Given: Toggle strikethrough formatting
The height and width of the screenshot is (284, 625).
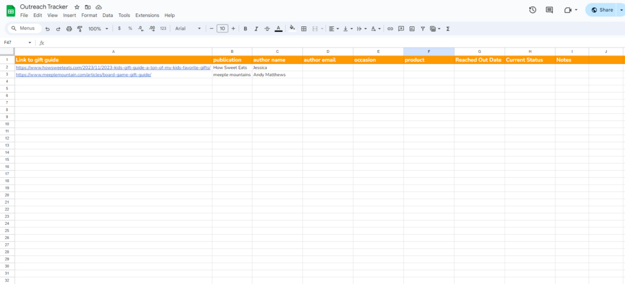Looking at the screenshot, I should coord(267,29).
